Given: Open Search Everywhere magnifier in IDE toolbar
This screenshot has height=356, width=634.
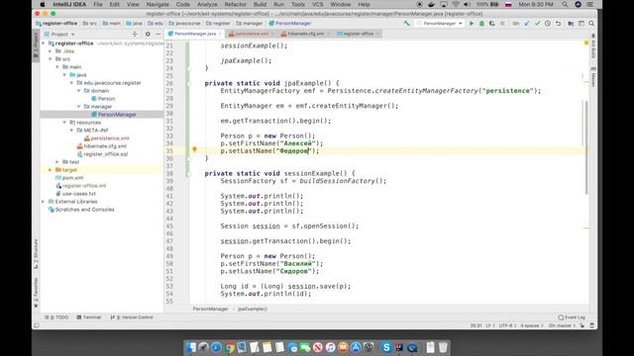Looking at the screenshot, I should 591,24.
